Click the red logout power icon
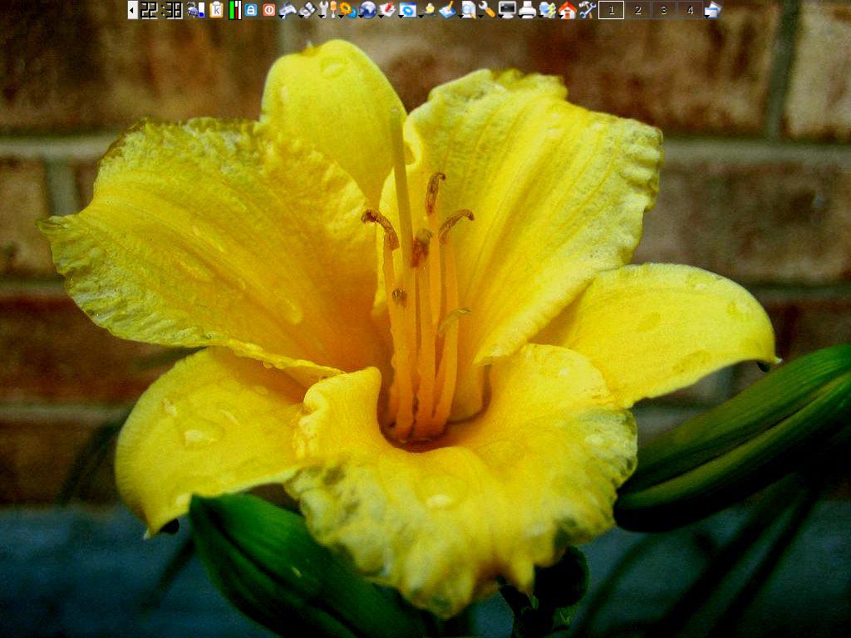This screenshot has width=851, height=638. (x=268, y=10)
